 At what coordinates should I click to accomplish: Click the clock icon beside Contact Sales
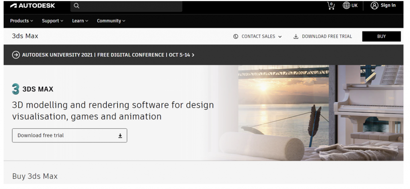(x=236, y=36)
